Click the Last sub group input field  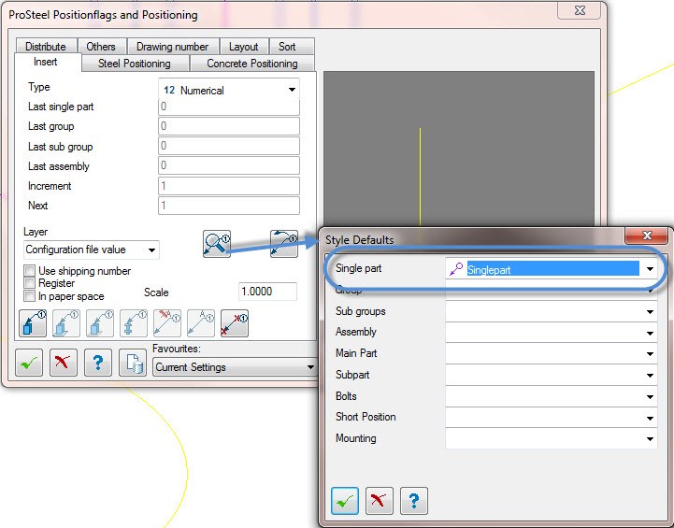229,146
